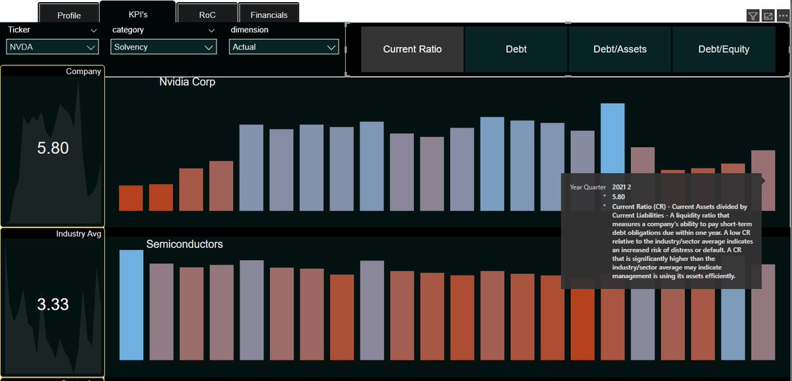Viewport: 792px width, 381px height.
Task: Click the Current Ratio description in the tooltip
Action: pos(683,242)
